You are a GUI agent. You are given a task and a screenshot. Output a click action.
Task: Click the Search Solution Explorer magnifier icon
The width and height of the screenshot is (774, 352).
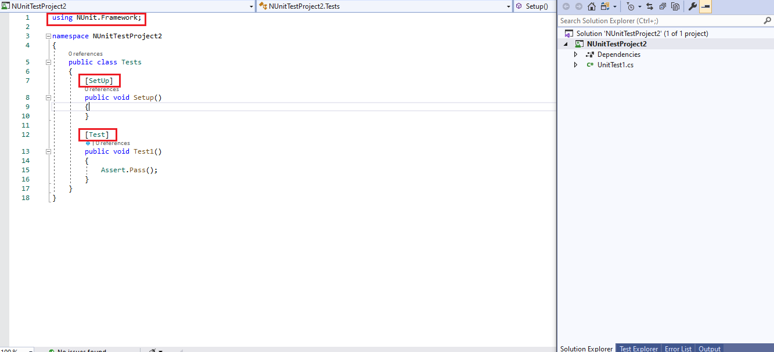coord(767,20)
